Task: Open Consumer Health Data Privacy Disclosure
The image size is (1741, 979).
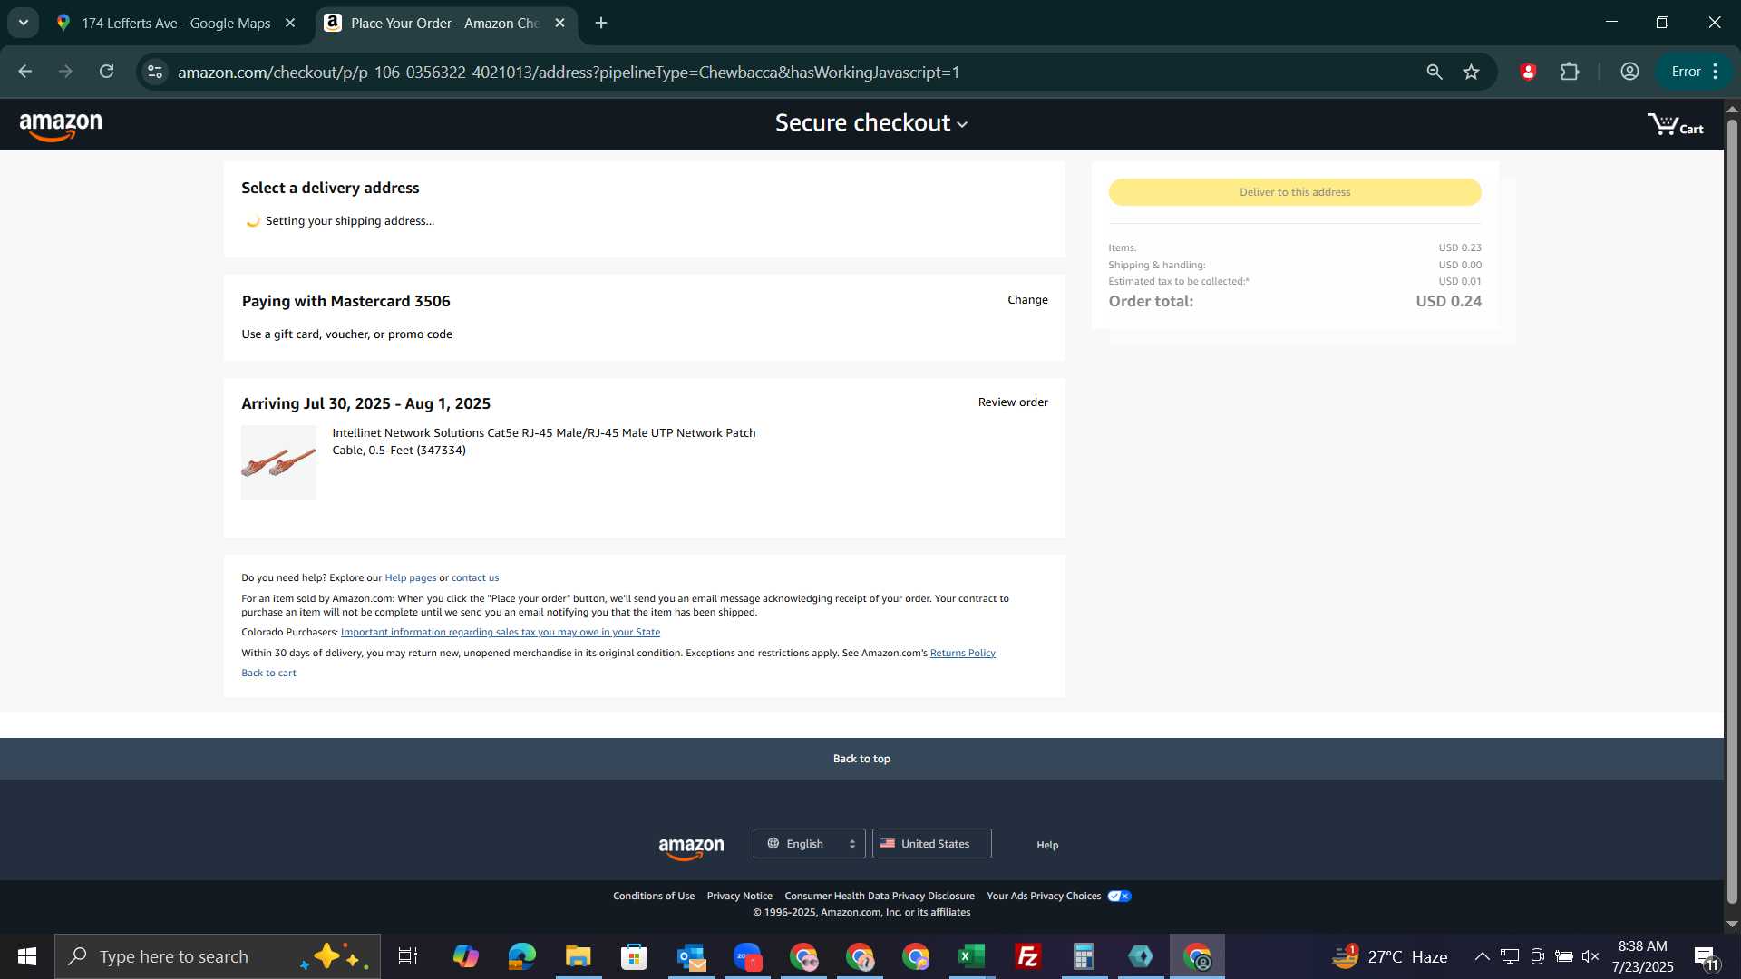Action: coord(880,897)
